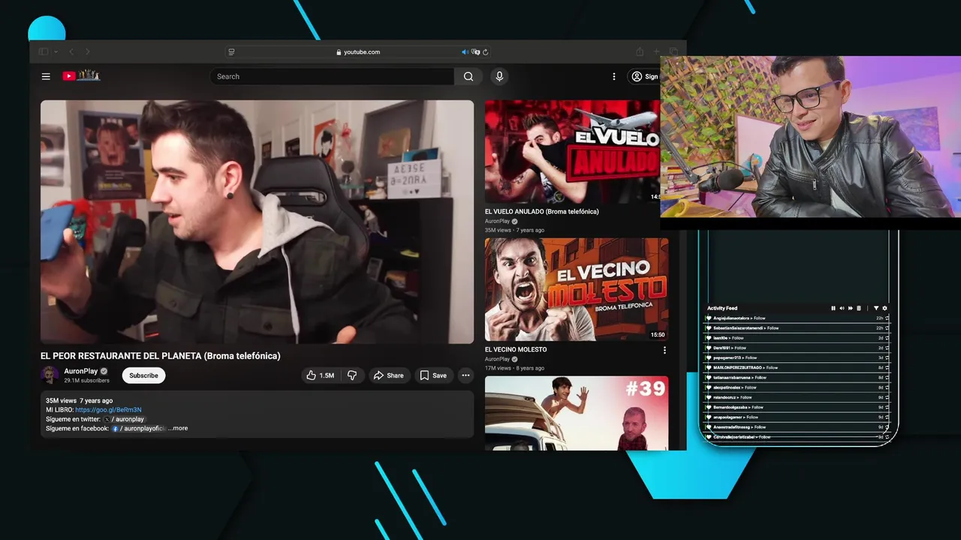The height and width of the screenshot is (540, 961).
Task: Click Anaestradafitnessg Follow row
Action: coord(797,427)
